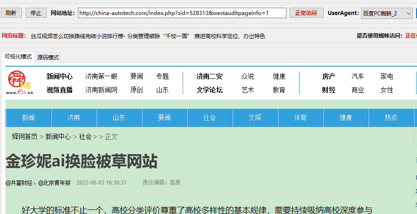The height and width of the screenshot is (214, 417).
Task: Open the 专题 link
Action: [162, 77]
